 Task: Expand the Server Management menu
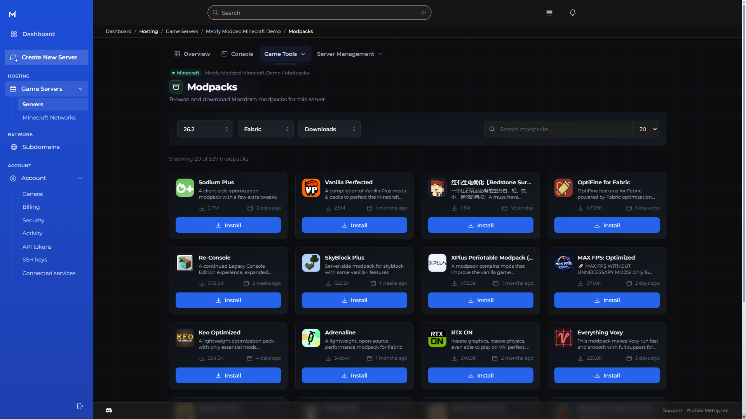pyautogui.click(x=350, y=54)
